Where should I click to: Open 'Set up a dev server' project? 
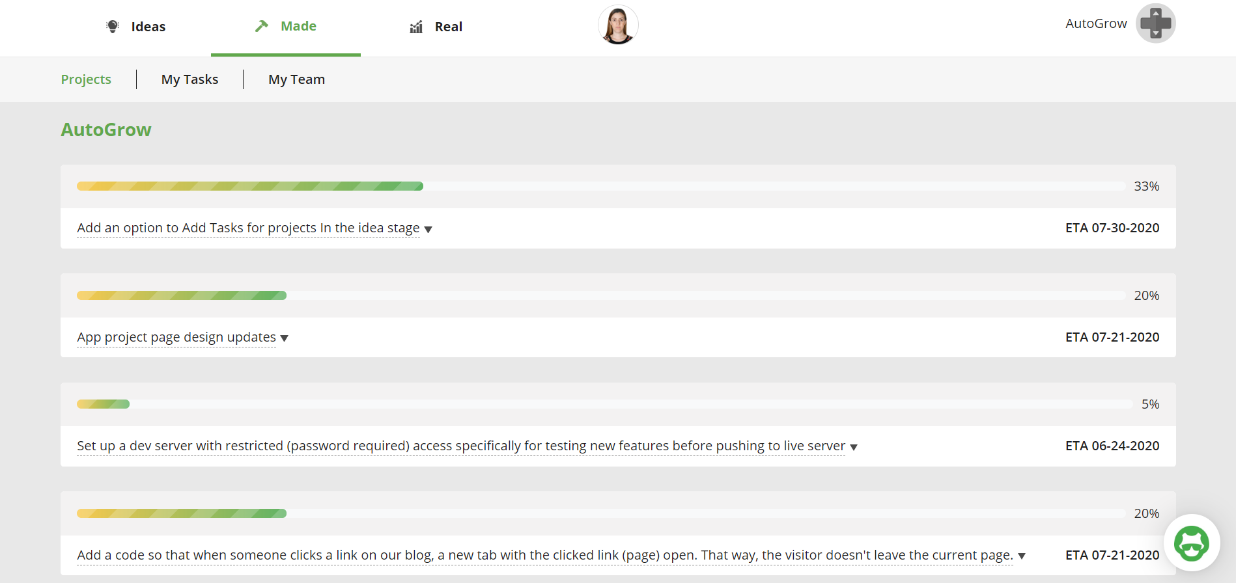point(461,446)
